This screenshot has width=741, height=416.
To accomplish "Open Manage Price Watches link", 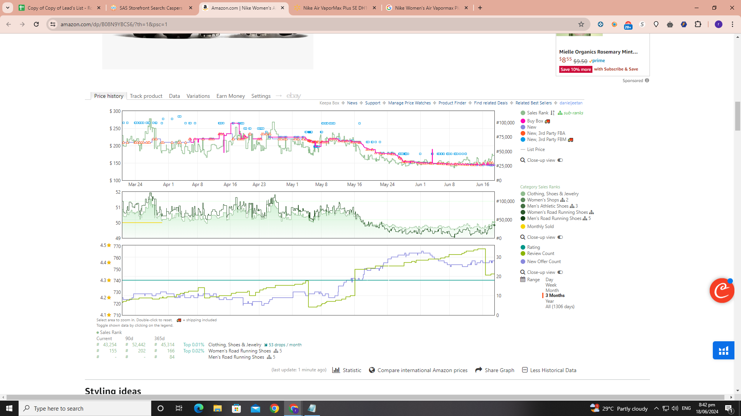I will tap(409, 103).
